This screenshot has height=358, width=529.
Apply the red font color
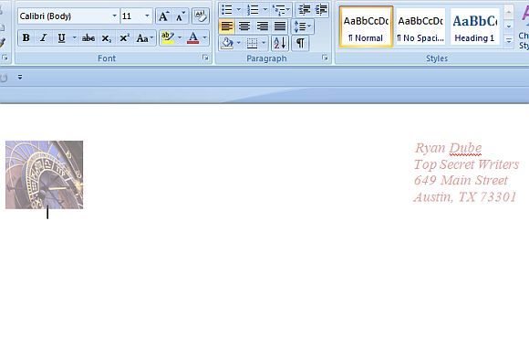click(x=193, y=37)
